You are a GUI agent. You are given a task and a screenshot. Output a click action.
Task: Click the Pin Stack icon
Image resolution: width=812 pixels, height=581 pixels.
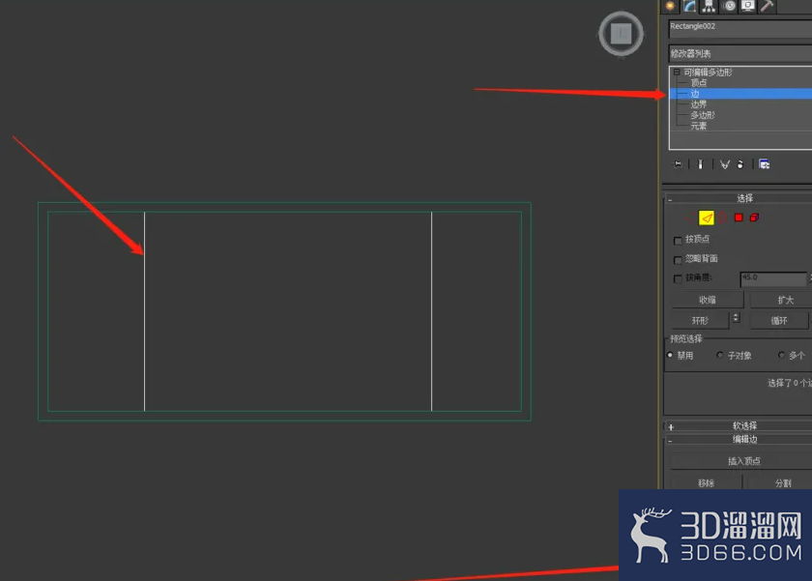click(x=678, y=164)
